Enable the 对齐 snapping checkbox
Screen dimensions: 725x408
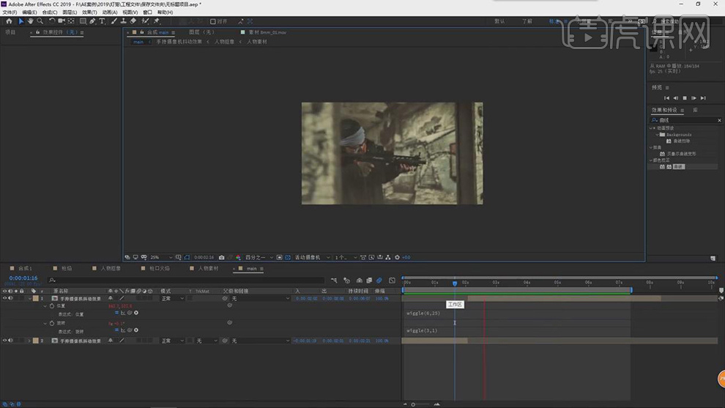[213, 21]
